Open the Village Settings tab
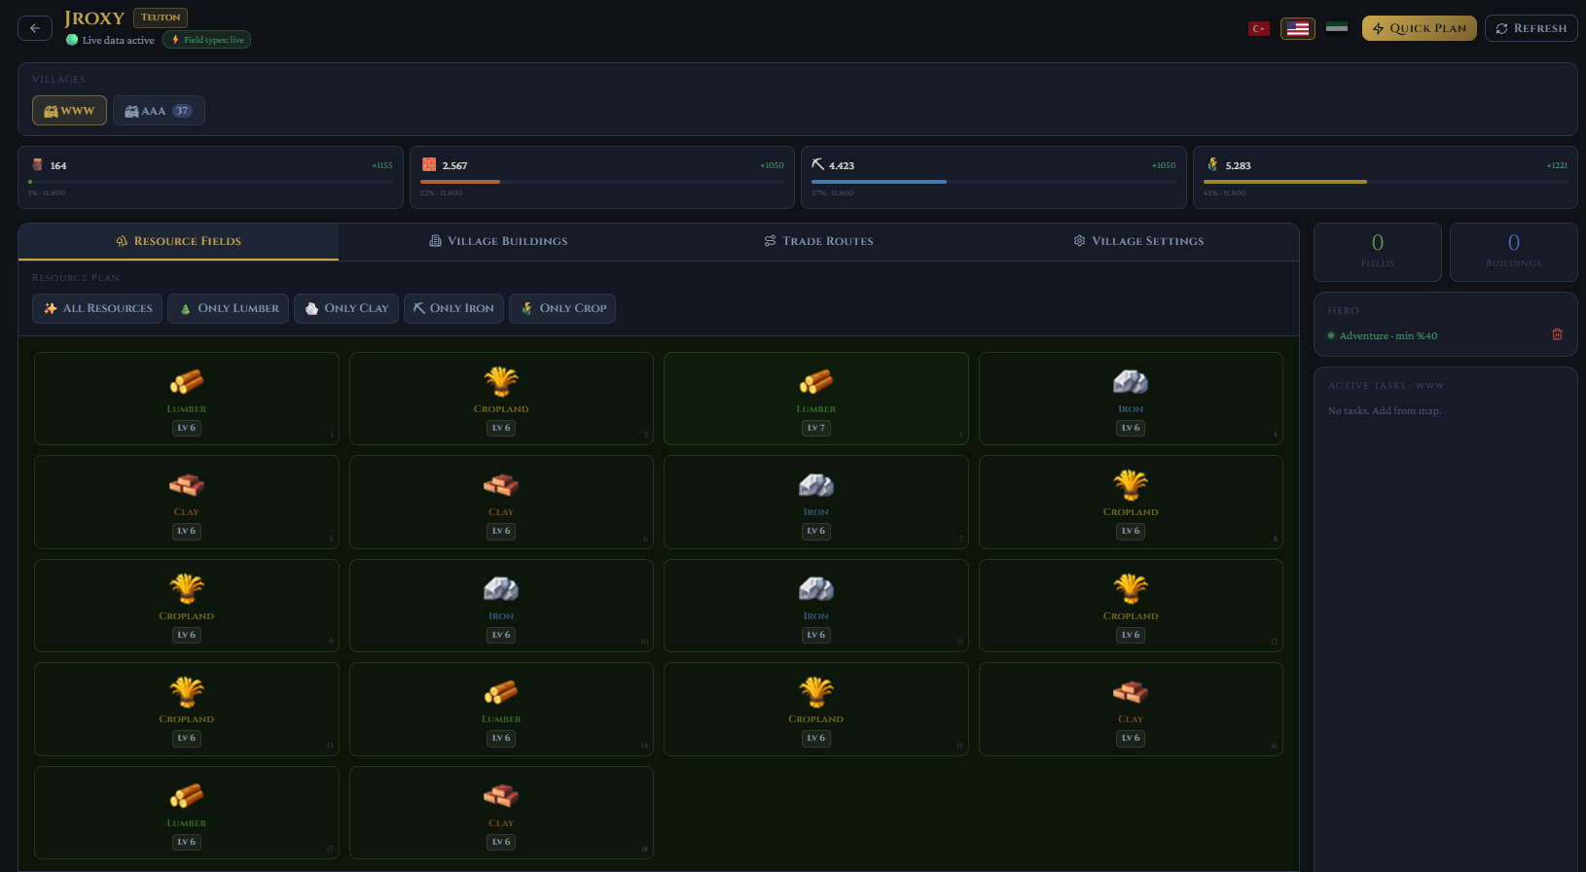 [1138, 241]
